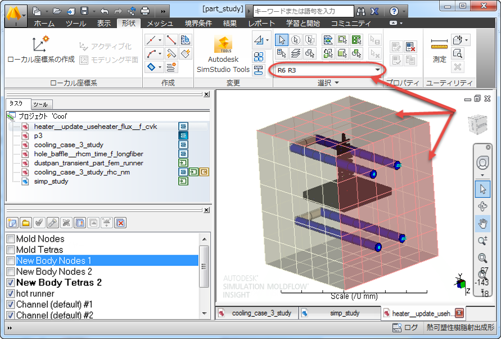Click the keyword search input field
501x339 pixels.
[303, 11]
